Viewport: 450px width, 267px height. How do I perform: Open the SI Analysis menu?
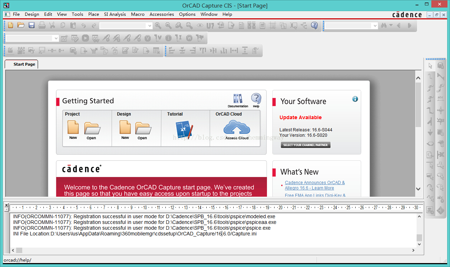(x=115, y=14)
